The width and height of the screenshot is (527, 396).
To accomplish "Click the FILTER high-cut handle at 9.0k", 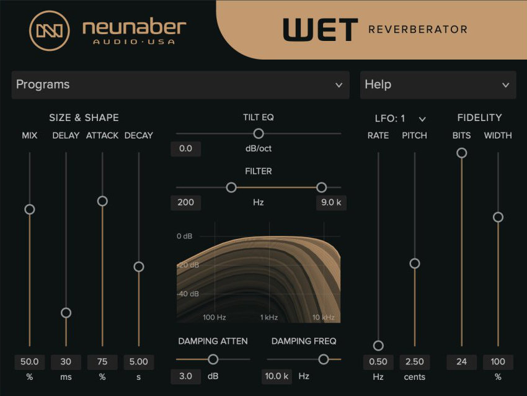I will pyautogui.click(x=322, y=187).
